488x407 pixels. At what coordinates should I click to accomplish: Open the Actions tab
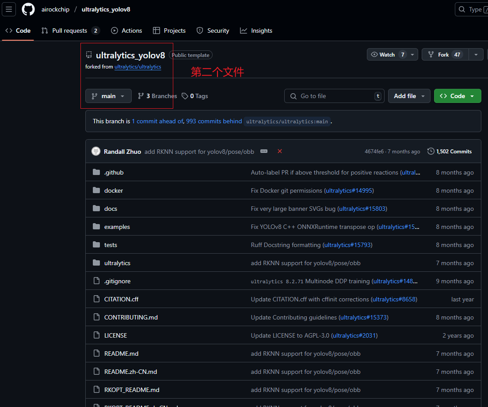[127, 30]
